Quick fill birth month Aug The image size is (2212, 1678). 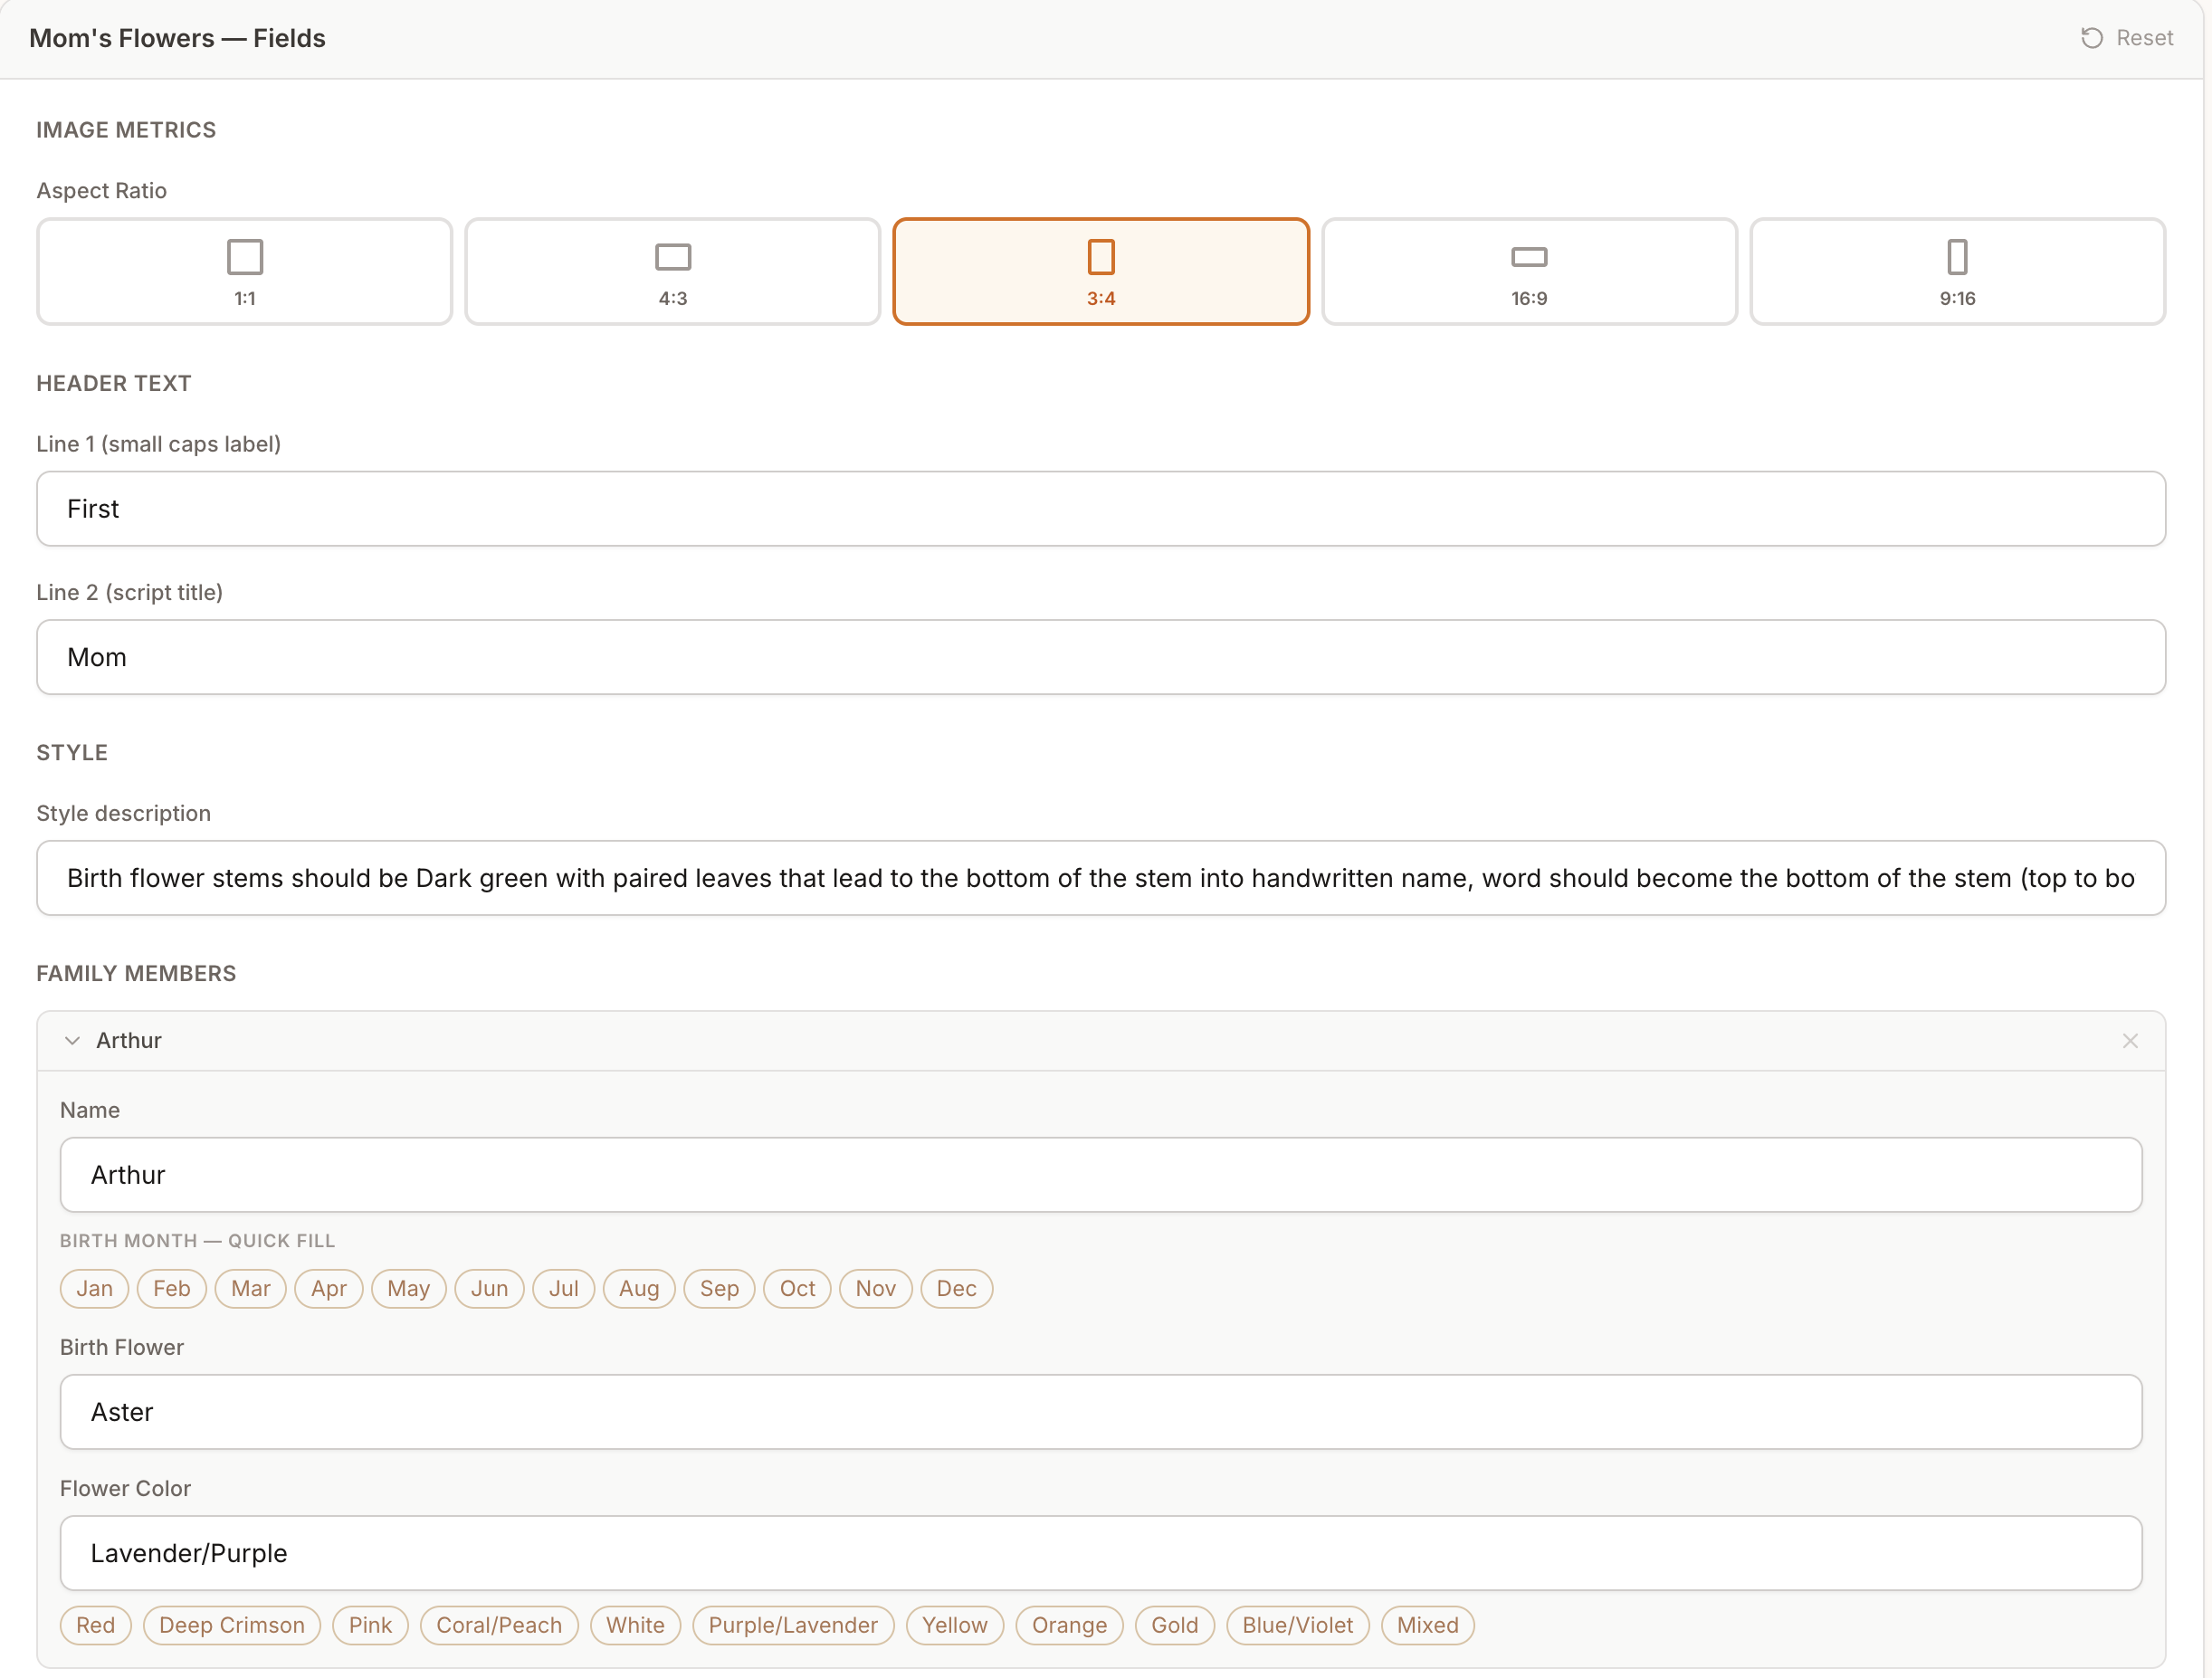[x=638, y=1288]
